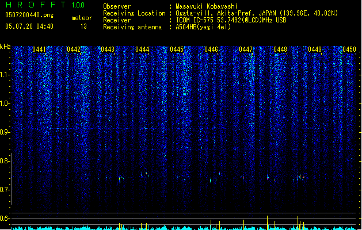Screen dimensions: 362x230
Task: Click the Receiving Location label
Action: coord(134,13)
